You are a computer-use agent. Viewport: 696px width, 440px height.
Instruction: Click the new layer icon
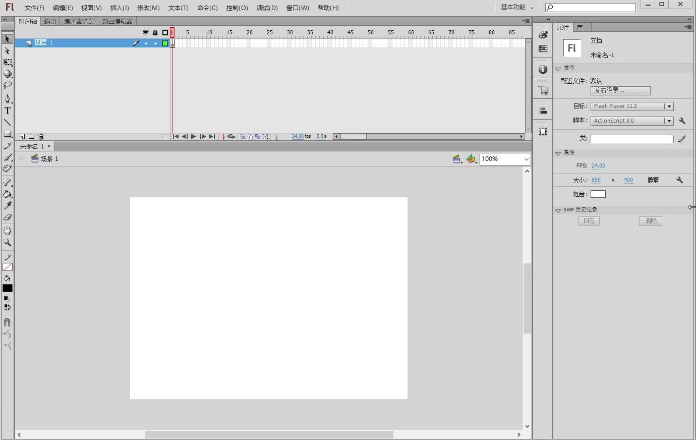point(22,136)
